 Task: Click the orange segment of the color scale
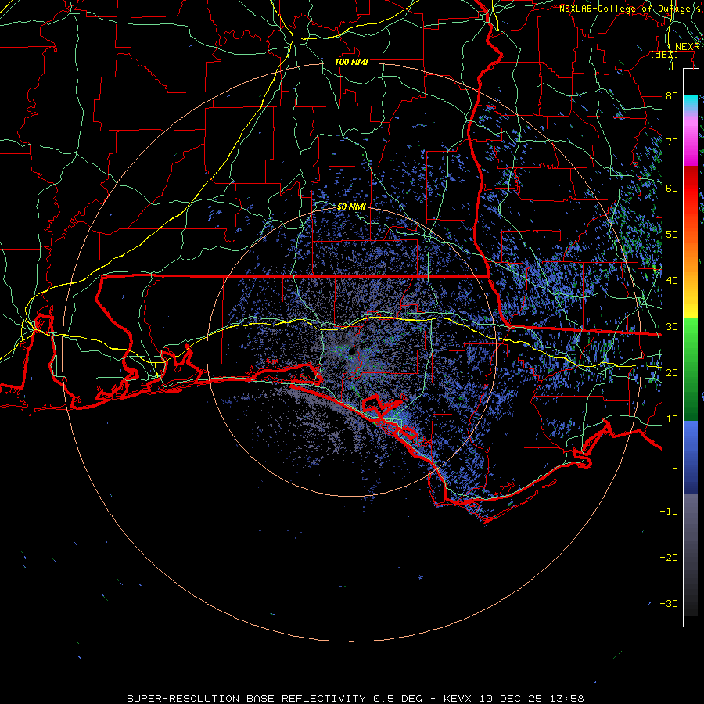coord(691,256)
